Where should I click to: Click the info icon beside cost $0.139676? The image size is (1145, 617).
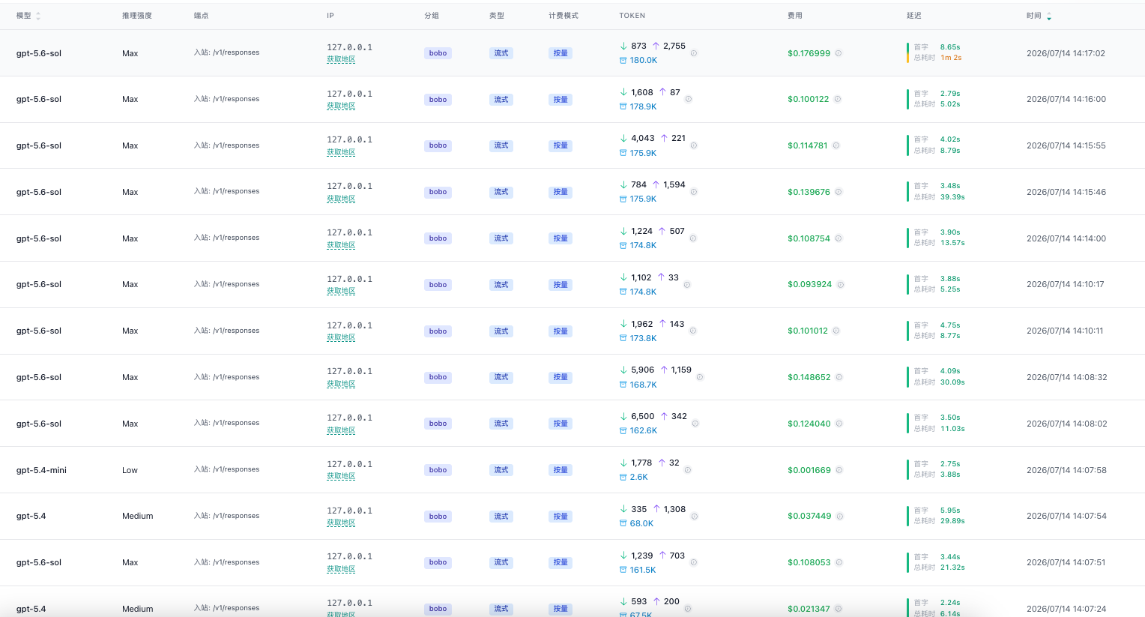(x=839, y=192)
